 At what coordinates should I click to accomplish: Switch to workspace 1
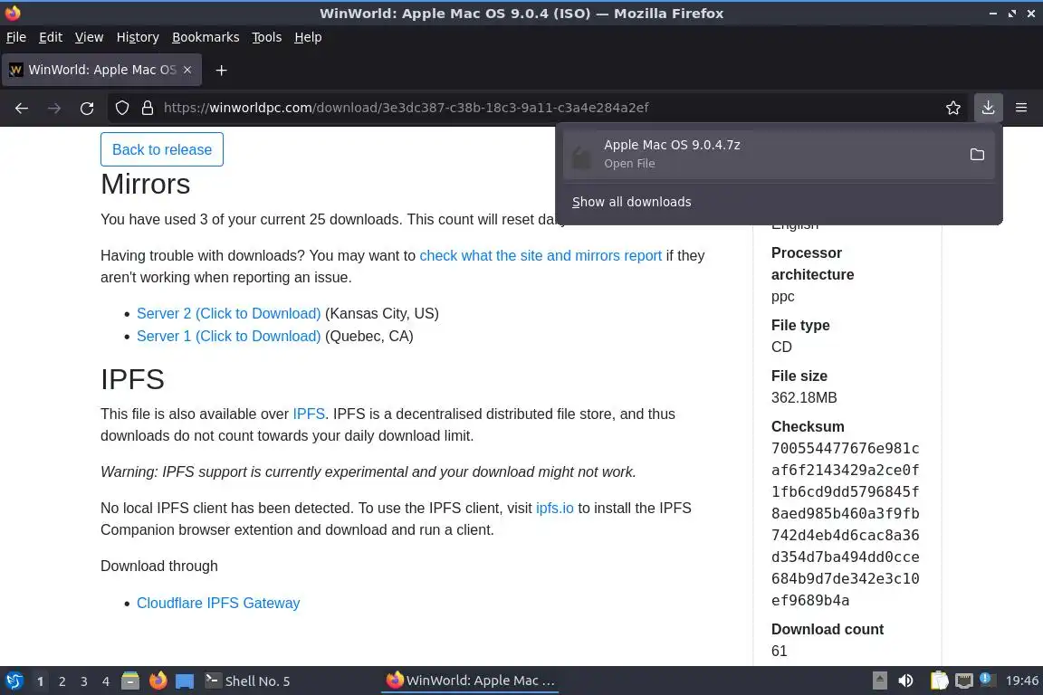pos(41,681)
